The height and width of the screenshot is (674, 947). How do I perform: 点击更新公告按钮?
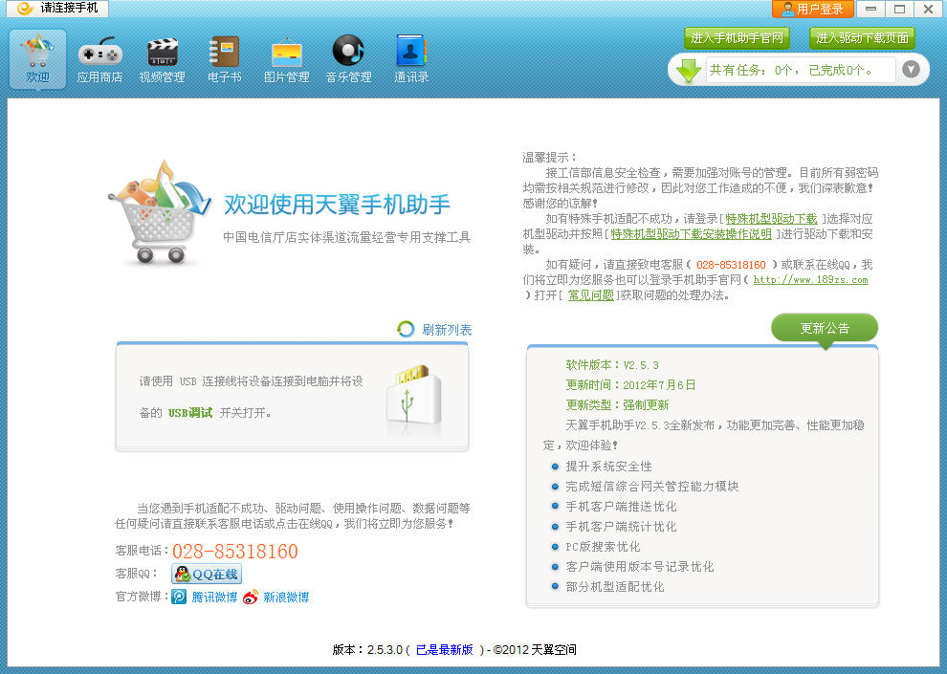[825, 327]
